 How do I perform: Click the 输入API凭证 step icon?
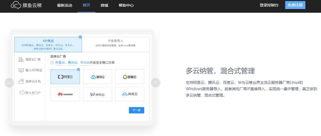pos(21,70)
